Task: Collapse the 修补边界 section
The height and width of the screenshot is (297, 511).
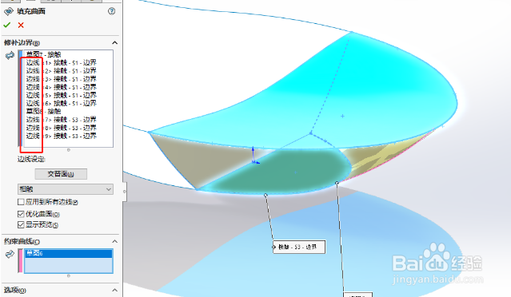Action: (x=114, y=42)
